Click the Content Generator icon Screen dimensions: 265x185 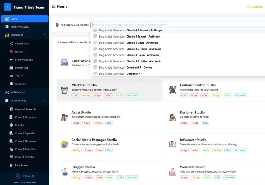[11, 117]
